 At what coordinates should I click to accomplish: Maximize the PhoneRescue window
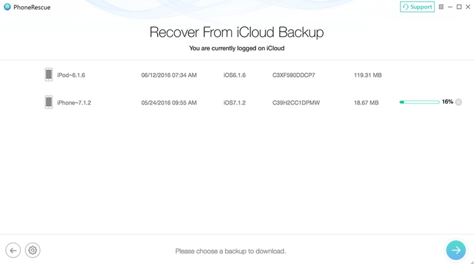tap(459, 7)
